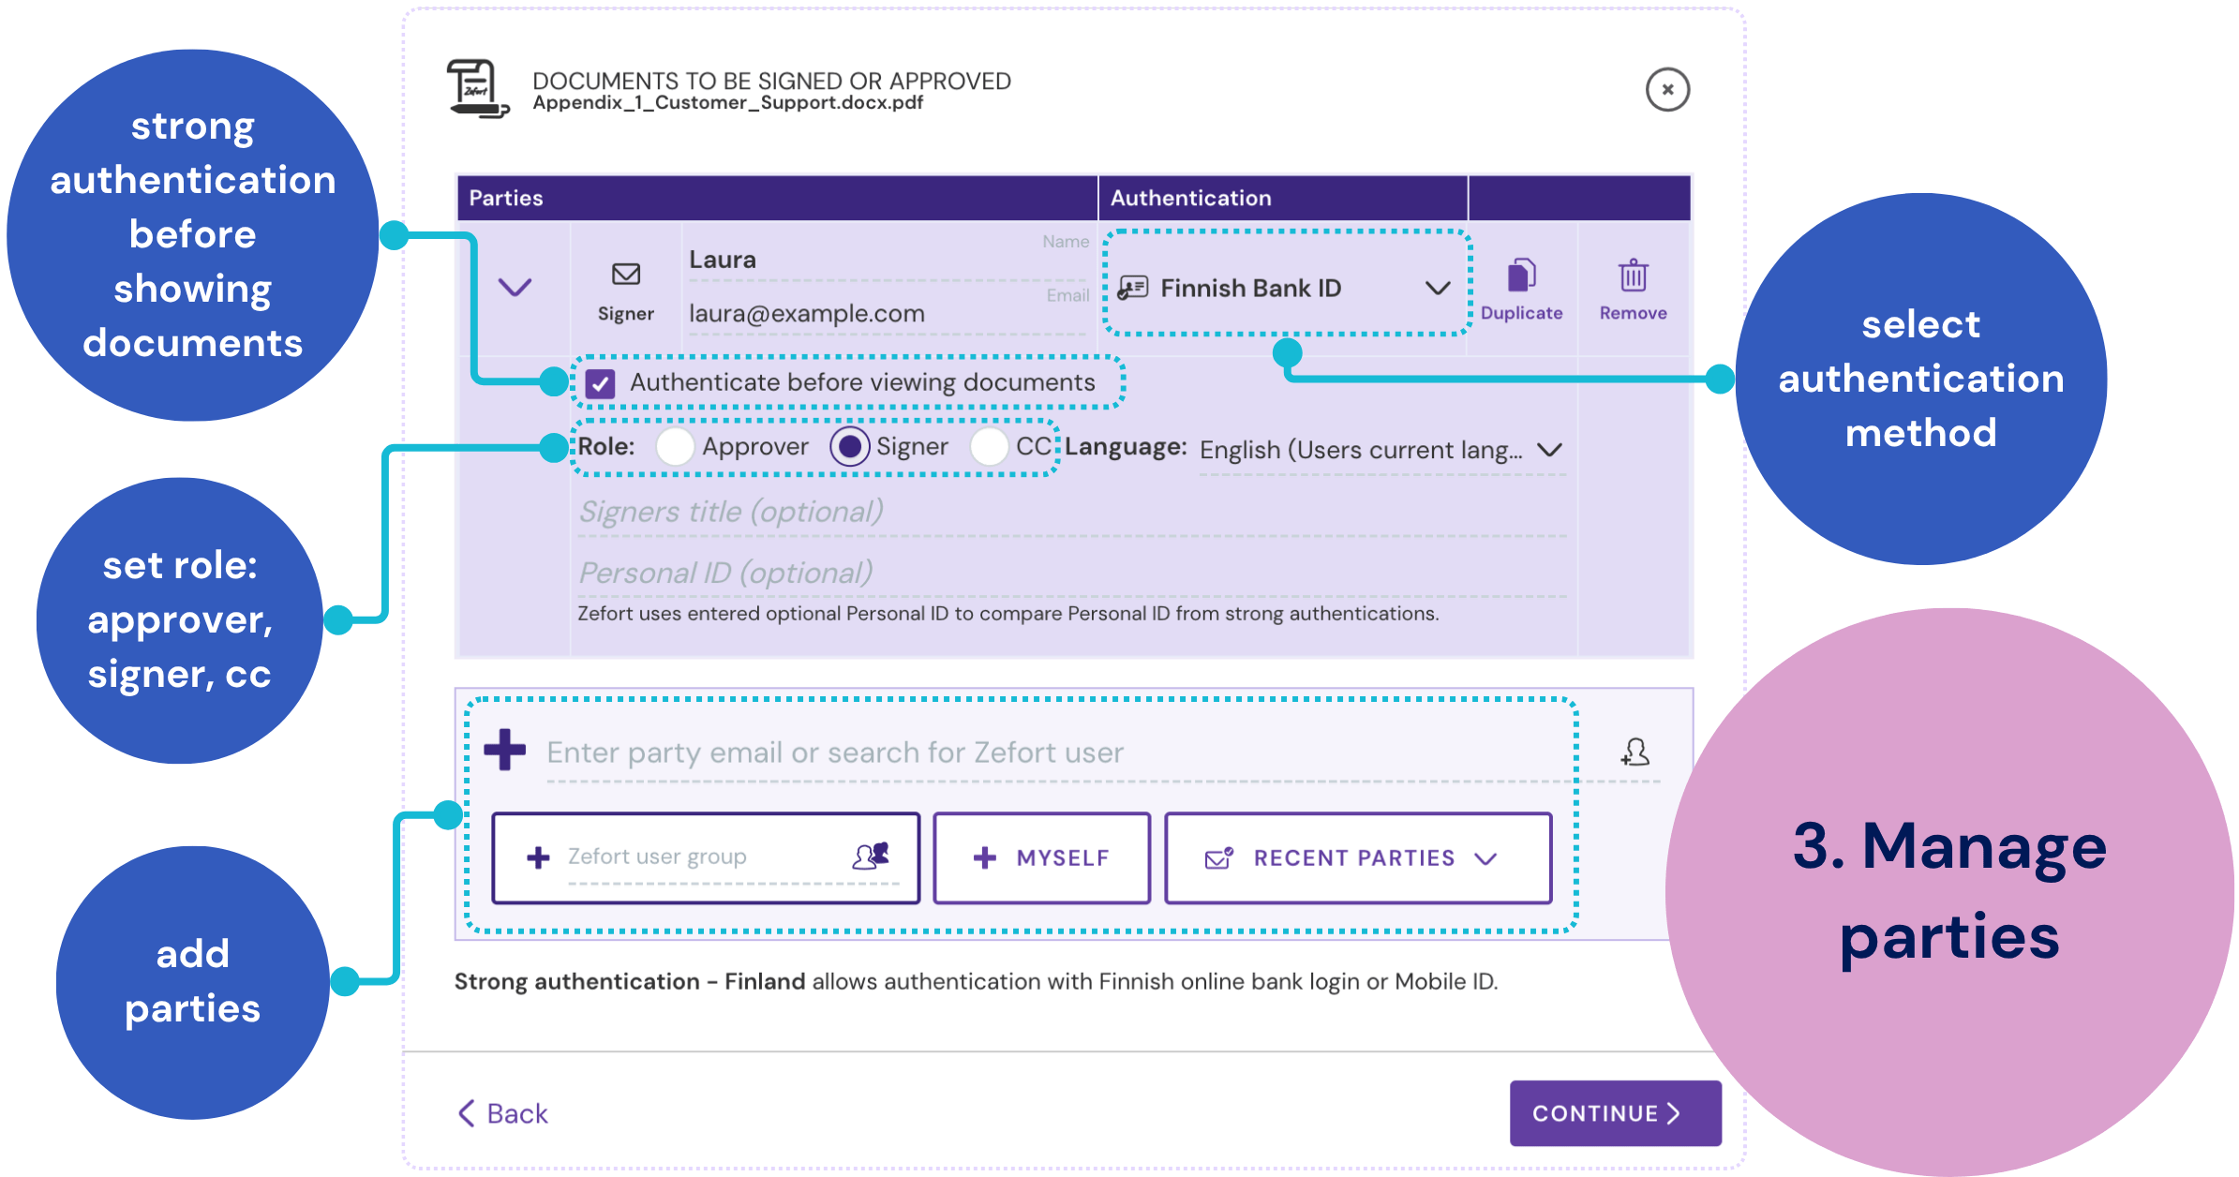Go Back to the previous step
This screenshot has width=2239, height=1177.
coord(503,1113)
